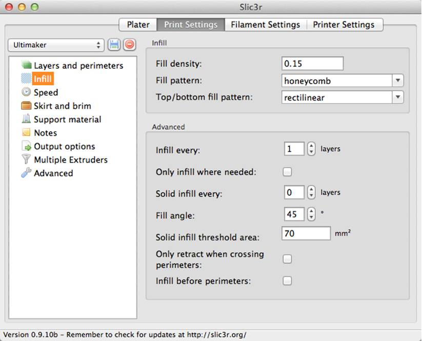Toggle Only retract when crossing perimeters
Image resolution: width=422 pixels, height=341 pixels.
(287, 259)
